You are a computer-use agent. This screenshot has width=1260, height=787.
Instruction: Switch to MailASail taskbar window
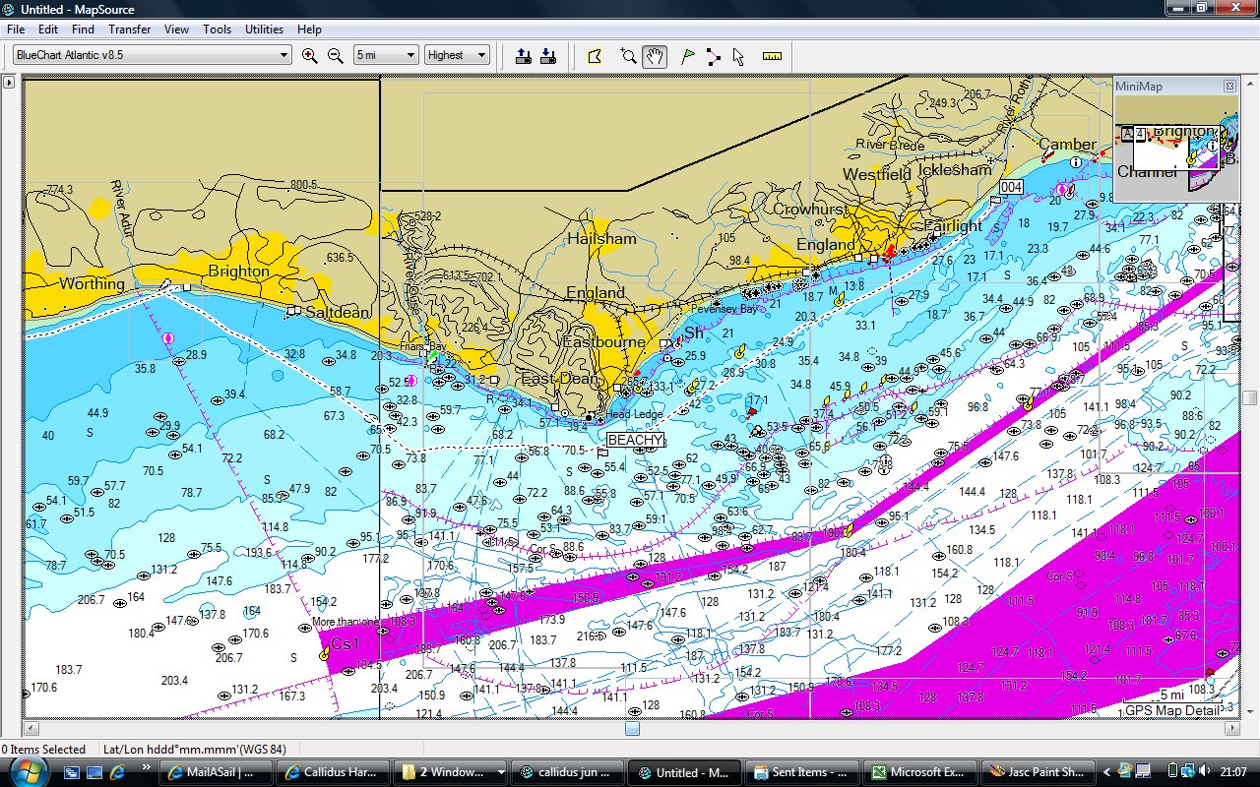215,772
